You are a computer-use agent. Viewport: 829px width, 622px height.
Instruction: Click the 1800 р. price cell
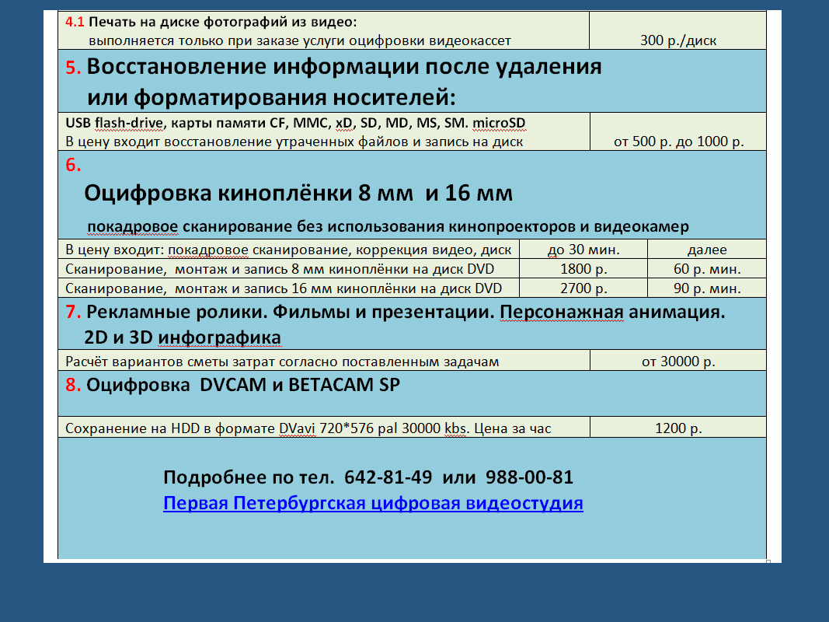[583, 269]
